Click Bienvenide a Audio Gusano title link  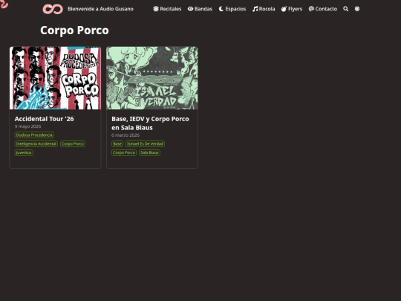pyautogui.click(x=100, y=9)
